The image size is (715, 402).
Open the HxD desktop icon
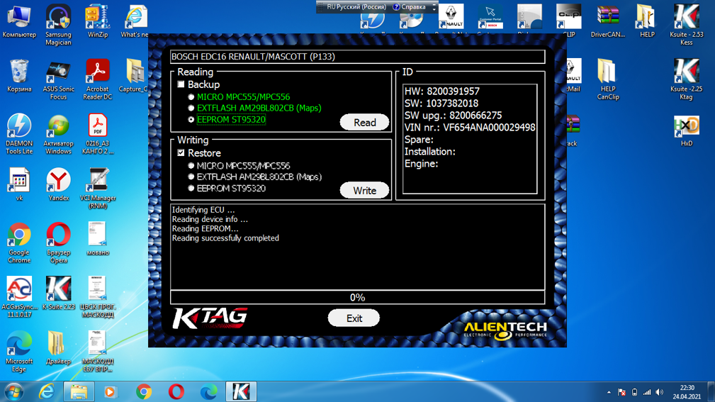686,130
